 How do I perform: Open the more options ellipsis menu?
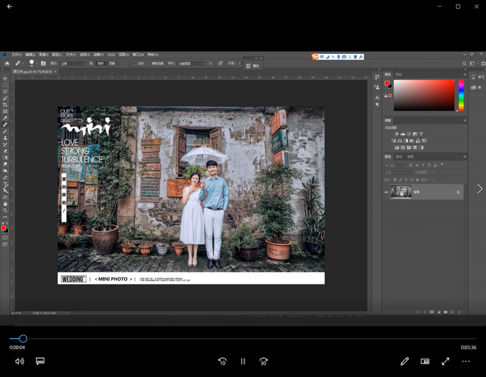[x=466, y=361]
